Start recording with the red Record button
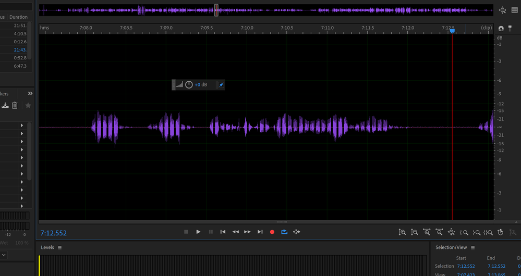Screen dimensions: 521x276 [272, 232]
